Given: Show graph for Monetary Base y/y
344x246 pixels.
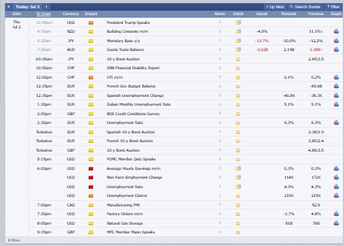Looking at the screenshot, I should point(336,41).
